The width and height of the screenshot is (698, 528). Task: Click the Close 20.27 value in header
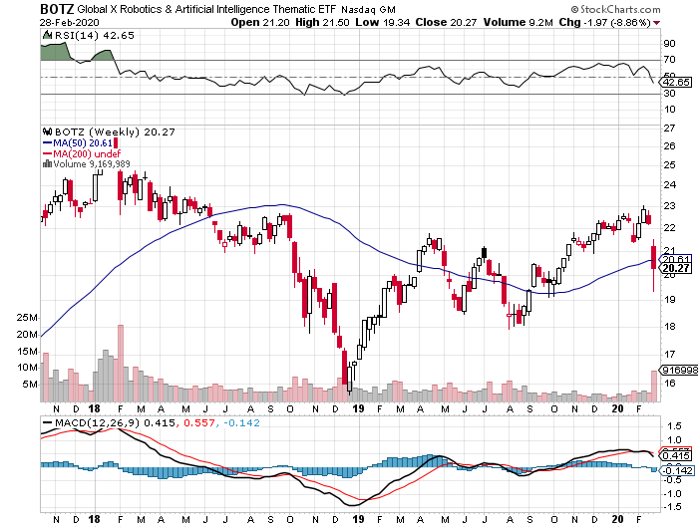(x=446, y=22)
